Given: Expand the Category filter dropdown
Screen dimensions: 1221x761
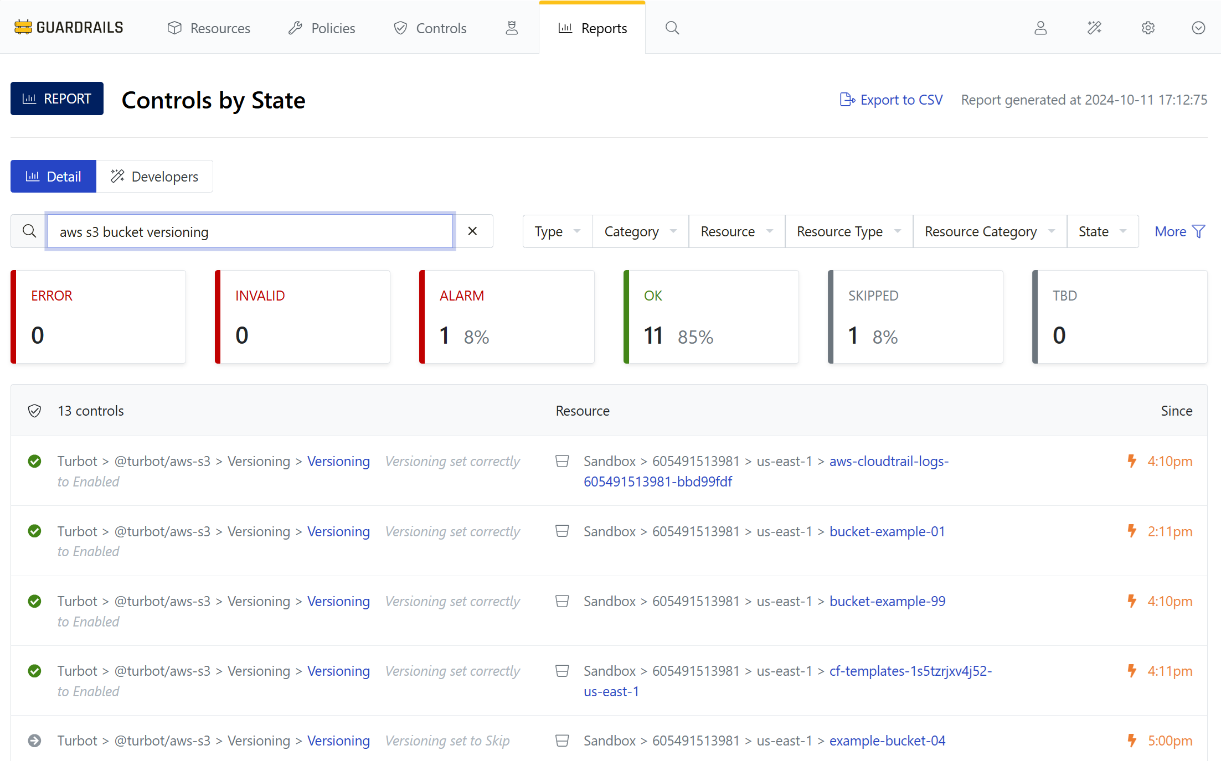Looking at the screenshot, I should pyautogui.click(x=640, y=231).
